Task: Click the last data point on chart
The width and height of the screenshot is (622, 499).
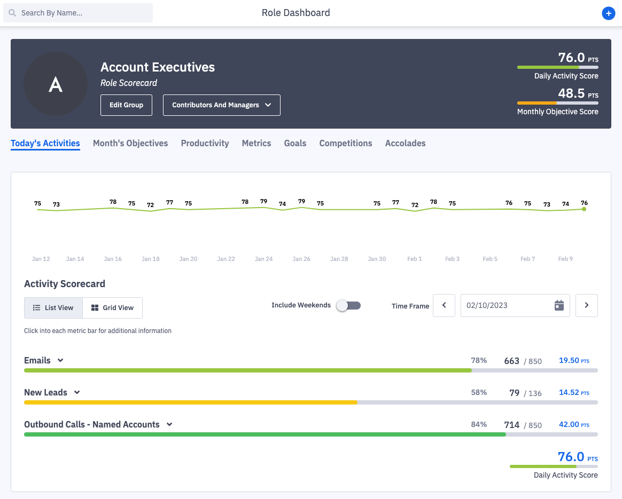Action: (x=584, y=209)
